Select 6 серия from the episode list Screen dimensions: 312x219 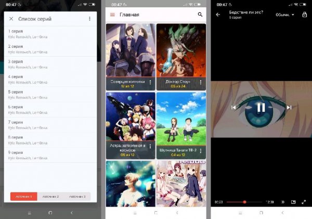coord(50,110)
